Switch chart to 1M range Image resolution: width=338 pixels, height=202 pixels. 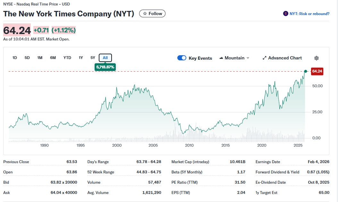click(x=40, y=57)
